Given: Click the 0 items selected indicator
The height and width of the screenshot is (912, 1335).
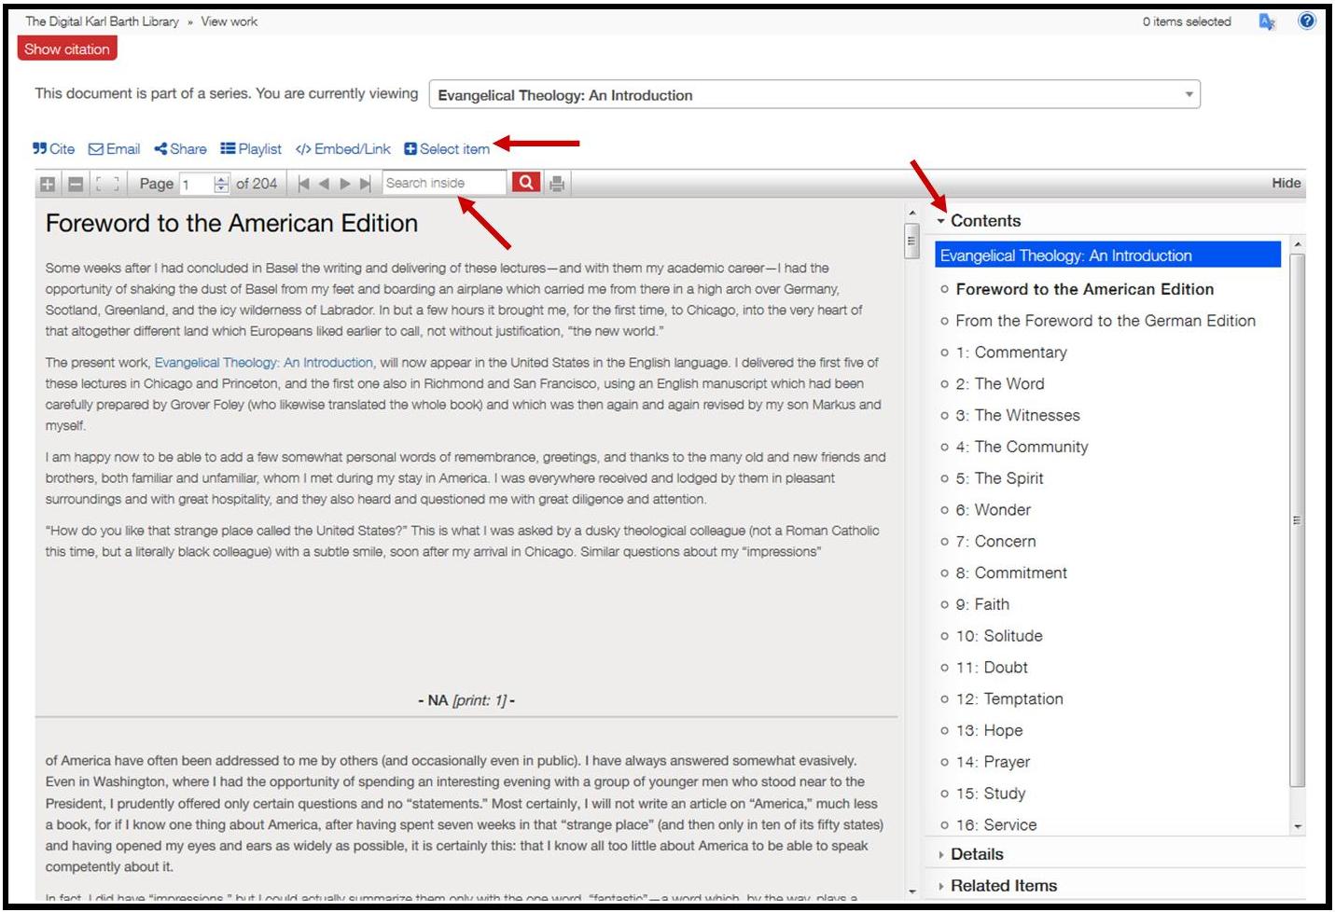Looking at the screenshot, I should click(x=1187, y=21).
